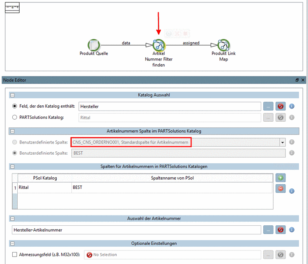308x264 pixels.
Task: Select the Produkt Quelle node icon
Action: [94, 45]
